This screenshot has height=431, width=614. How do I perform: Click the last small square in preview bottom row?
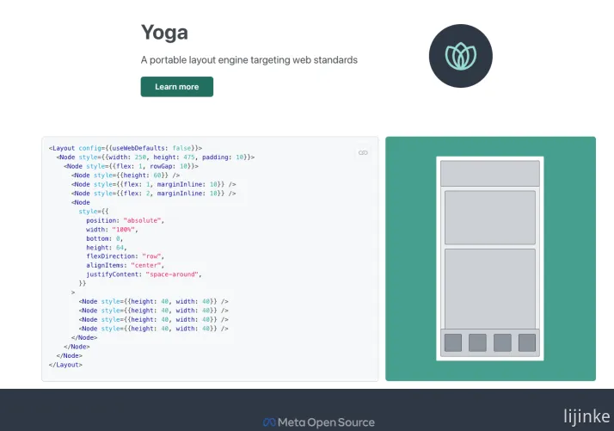click(527, 342)
